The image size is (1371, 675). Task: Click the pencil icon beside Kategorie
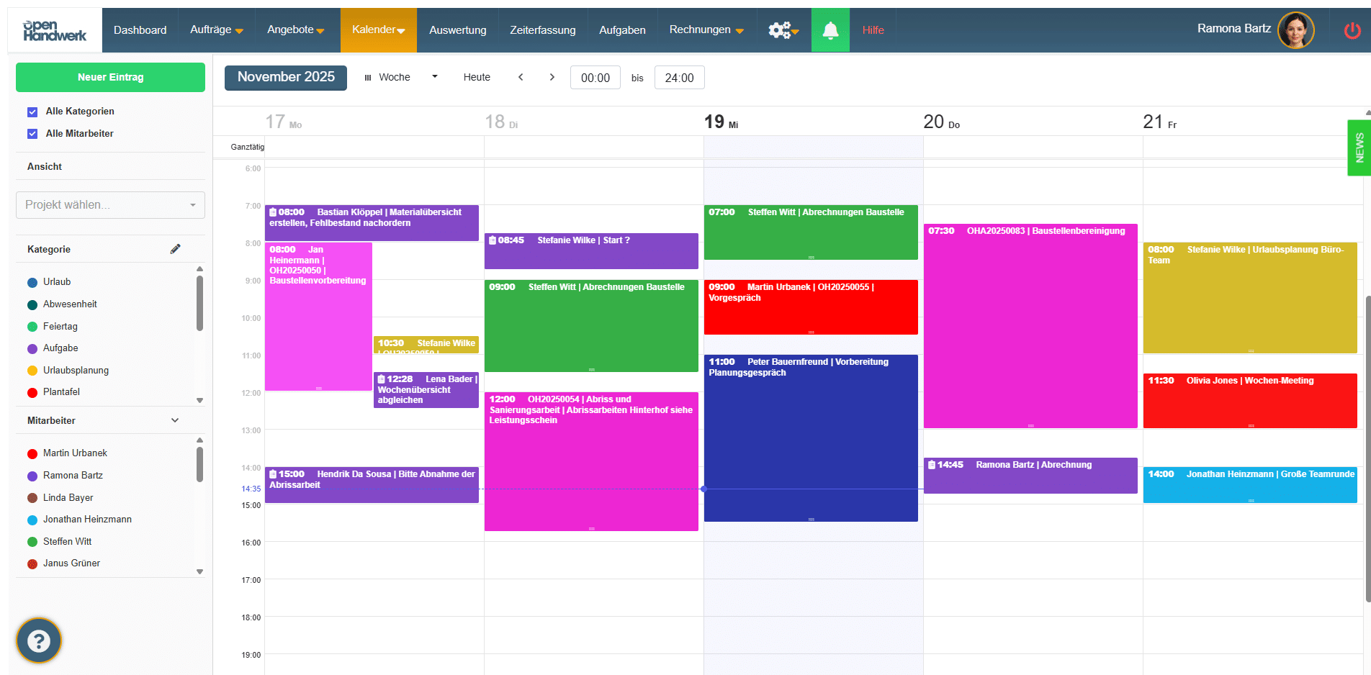[175, 249]
